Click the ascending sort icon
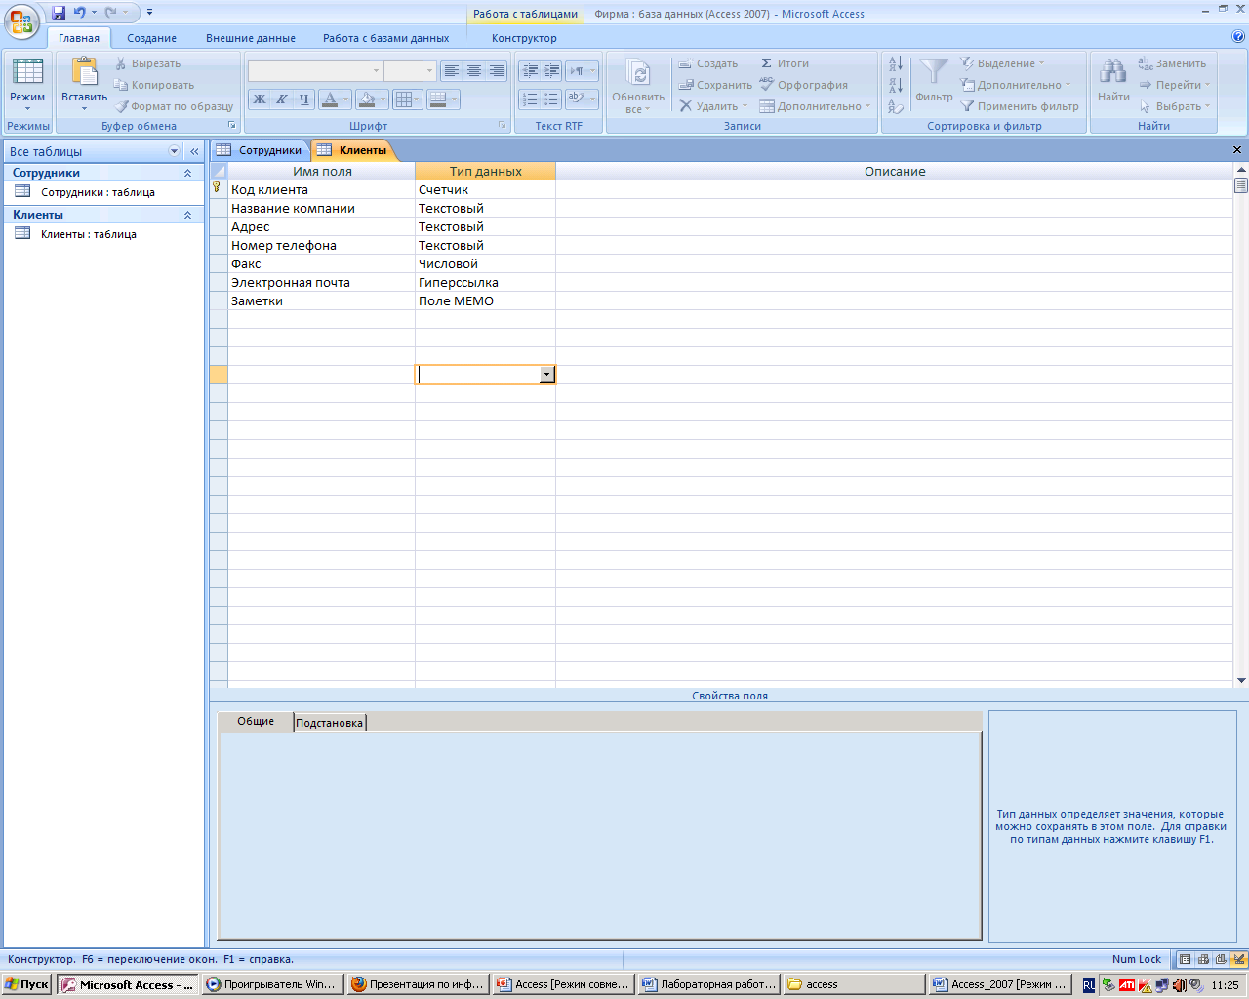This screenshot has width=1249, height=999. (896, 63)
